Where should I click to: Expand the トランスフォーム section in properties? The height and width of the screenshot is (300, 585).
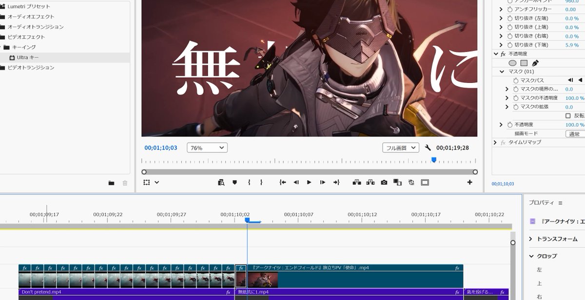[531, 239]
